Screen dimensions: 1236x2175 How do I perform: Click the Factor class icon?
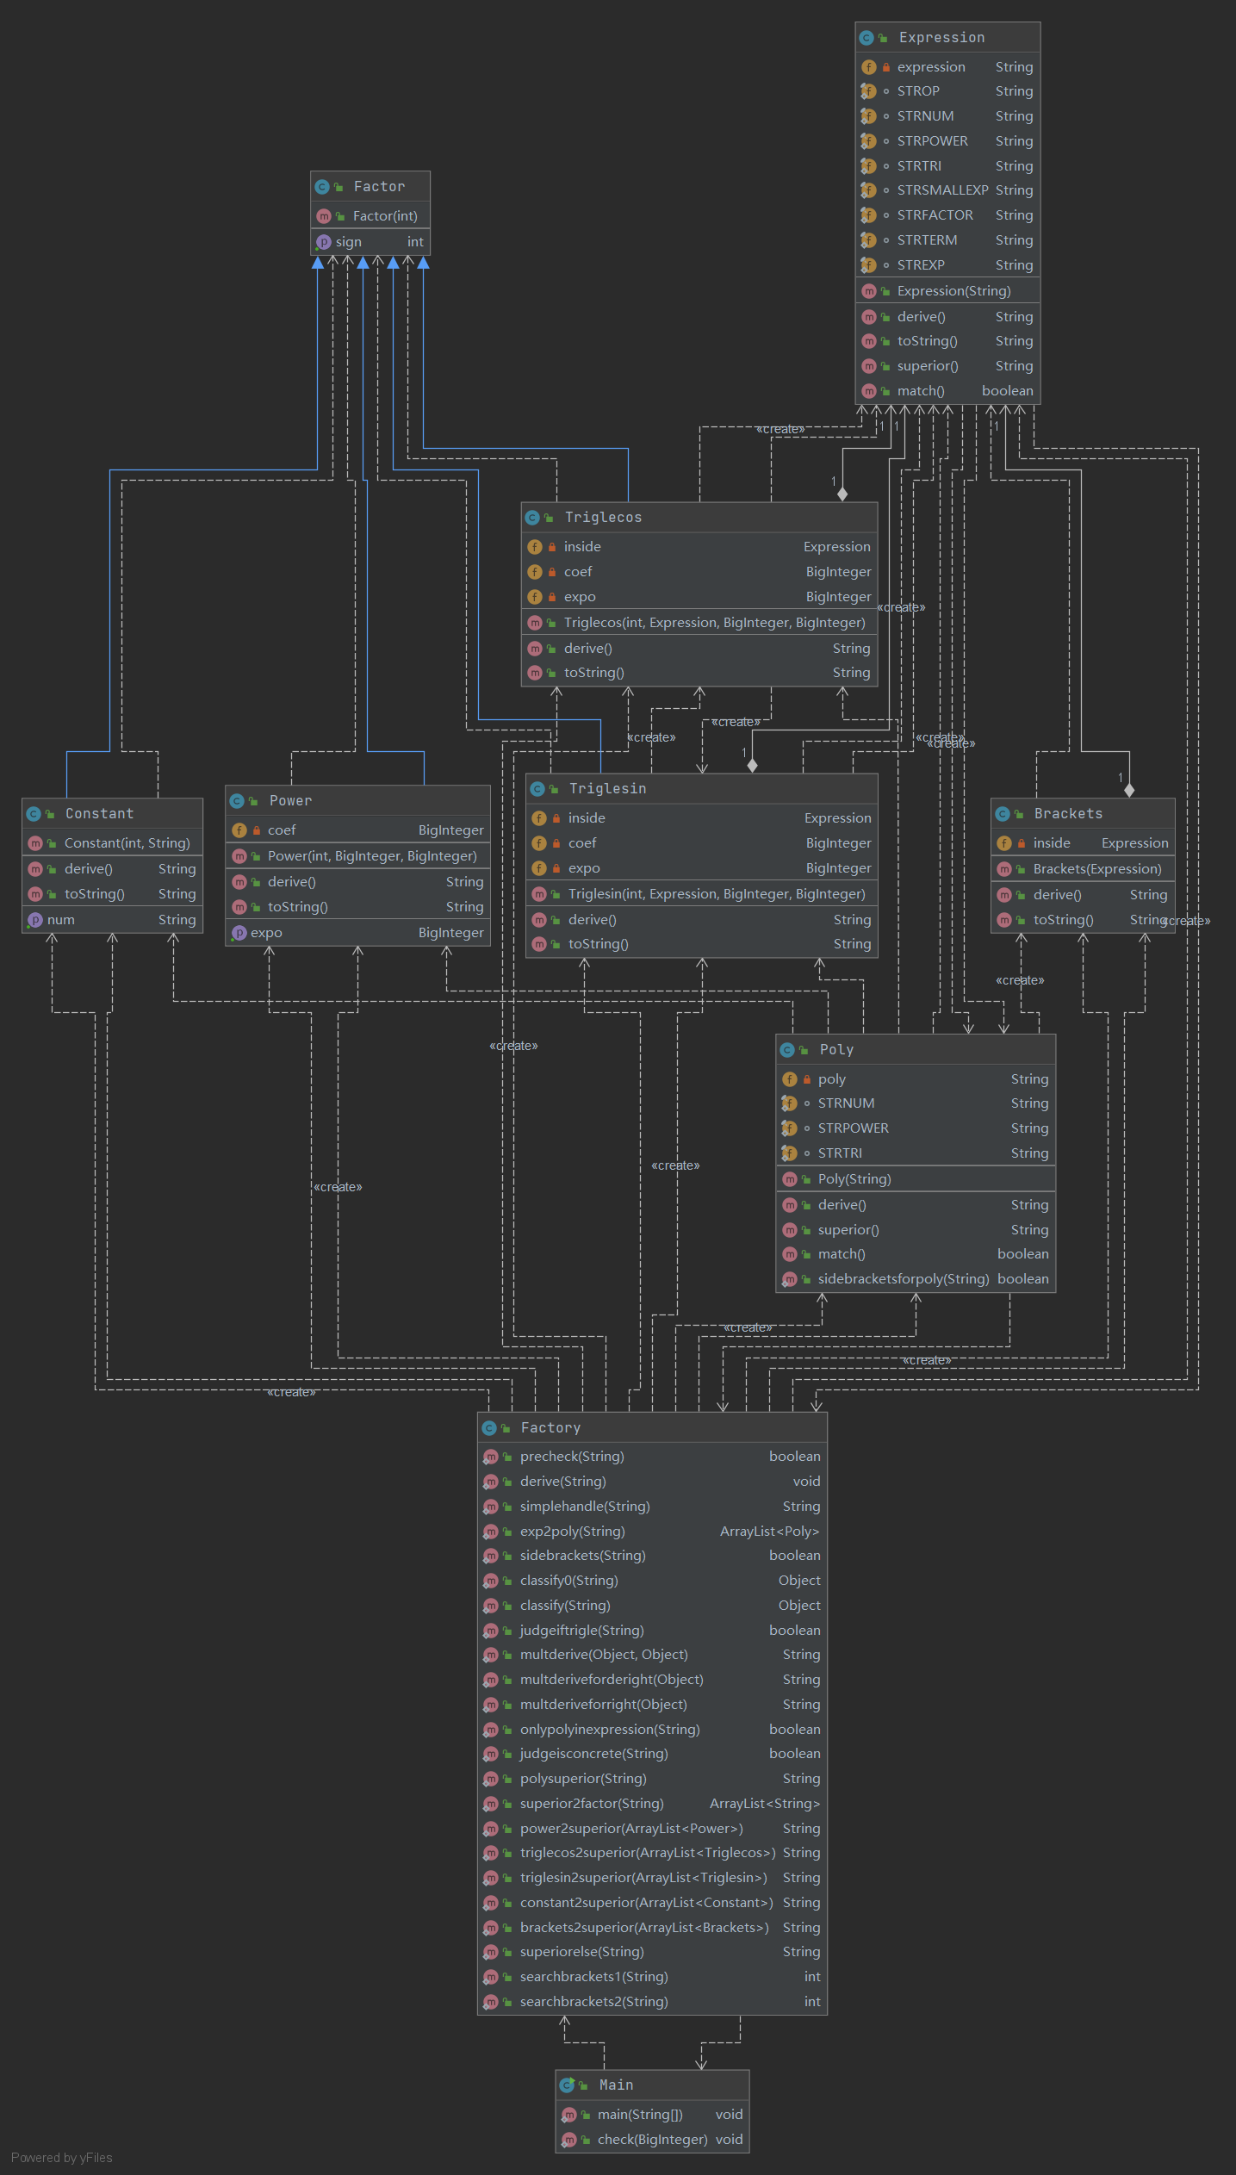click(322, 187)
